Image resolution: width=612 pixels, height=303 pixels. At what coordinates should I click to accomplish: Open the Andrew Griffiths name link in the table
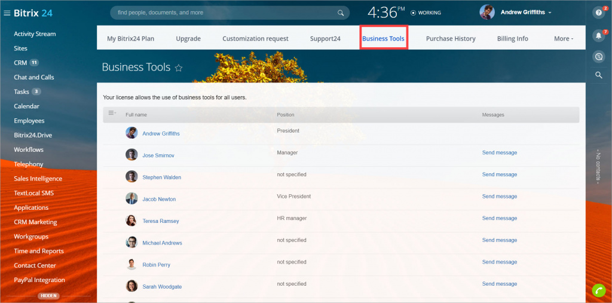(x=161, y=133)
